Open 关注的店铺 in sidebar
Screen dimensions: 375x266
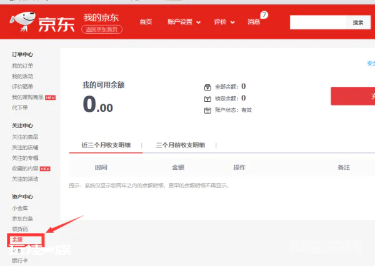pyautogui.click(x=25, y=147)
